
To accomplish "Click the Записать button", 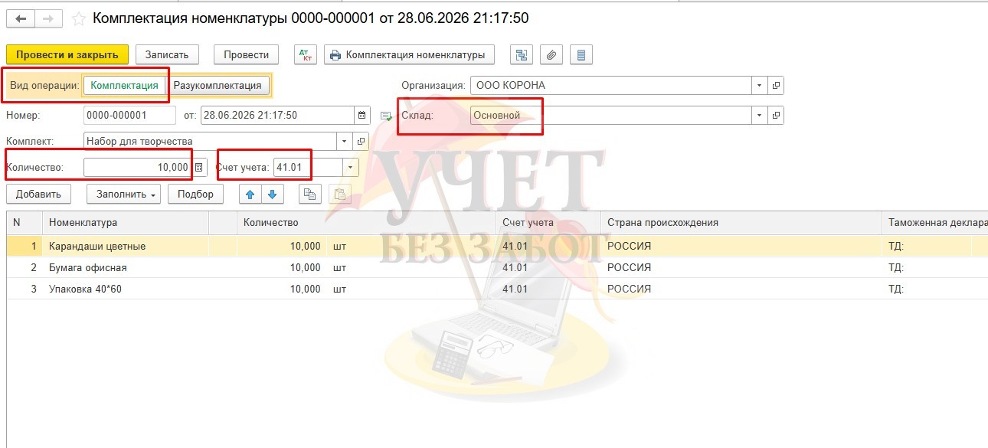I will coord(167,54).
